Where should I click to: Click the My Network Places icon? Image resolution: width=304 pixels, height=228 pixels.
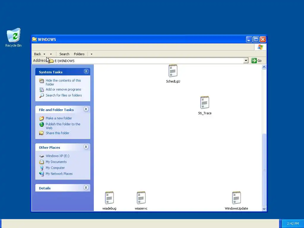click(x=42, y=174)
